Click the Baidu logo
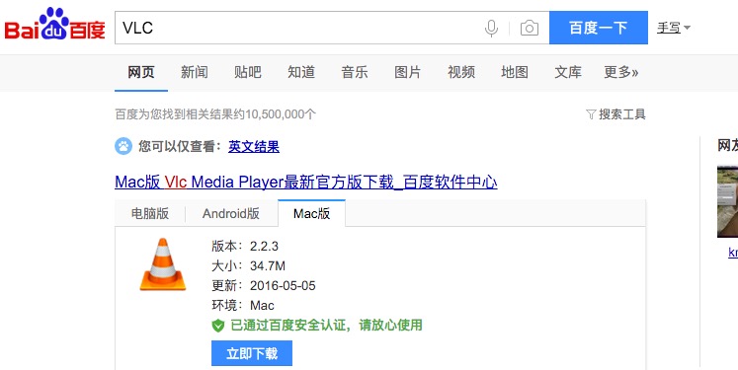Screen dimensions: 738x370 (x=54, y=24)
